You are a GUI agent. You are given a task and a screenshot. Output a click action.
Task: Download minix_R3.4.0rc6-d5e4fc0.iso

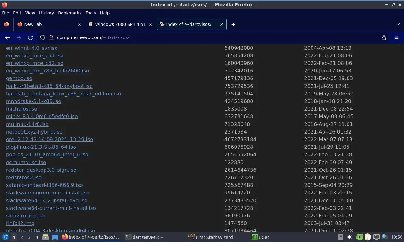42,117
